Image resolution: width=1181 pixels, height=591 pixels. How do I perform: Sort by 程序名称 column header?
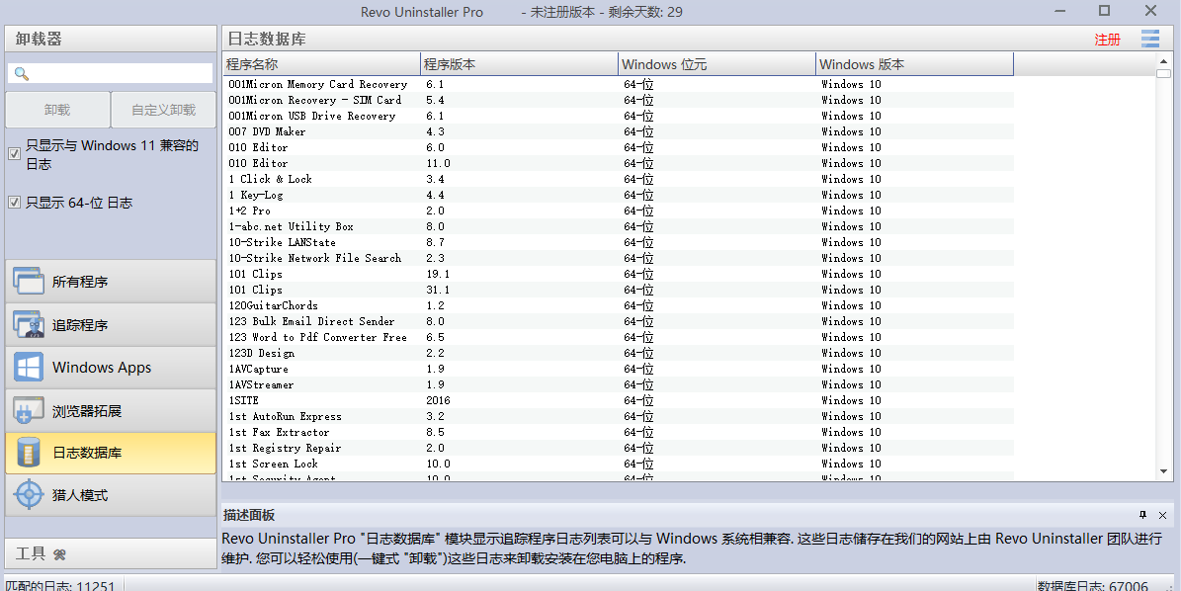[x=321, y=64]
